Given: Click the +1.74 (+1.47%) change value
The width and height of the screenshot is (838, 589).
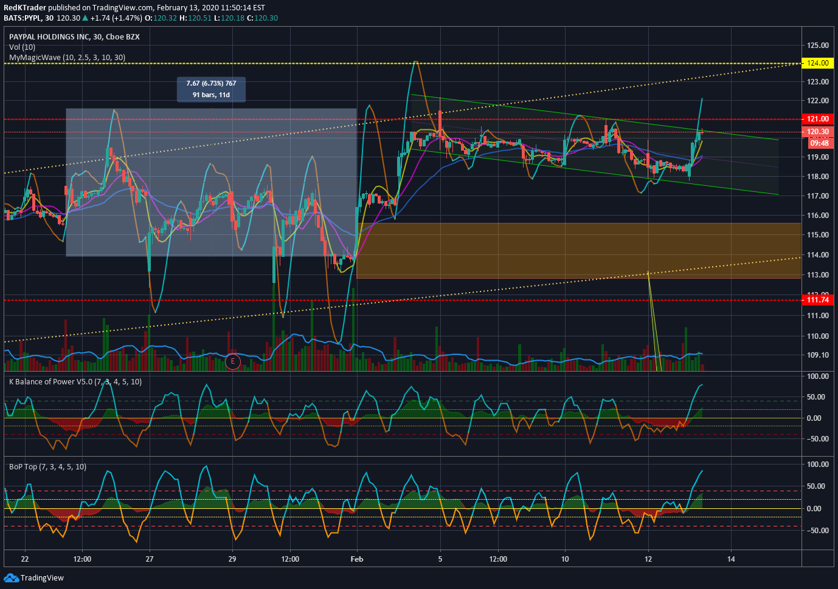Looking at the screenshot, I should [x=116, y=18].
